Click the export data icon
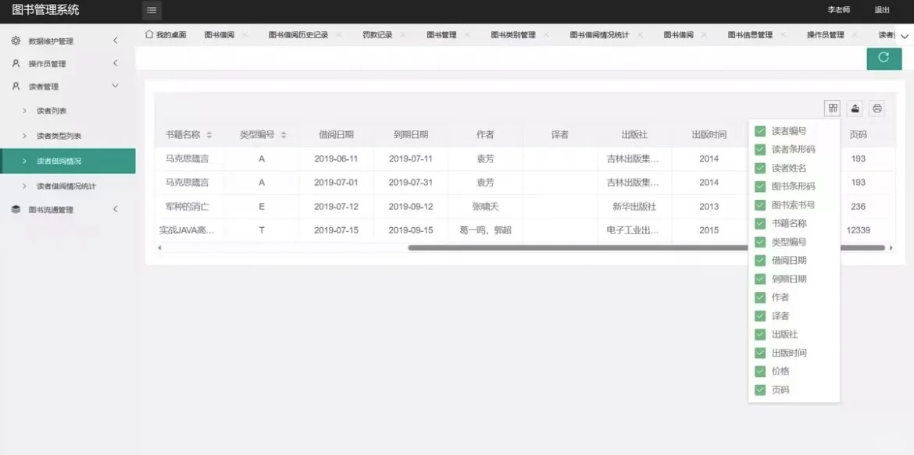This screenshot has width=914, height=455. tap(855, 108)
